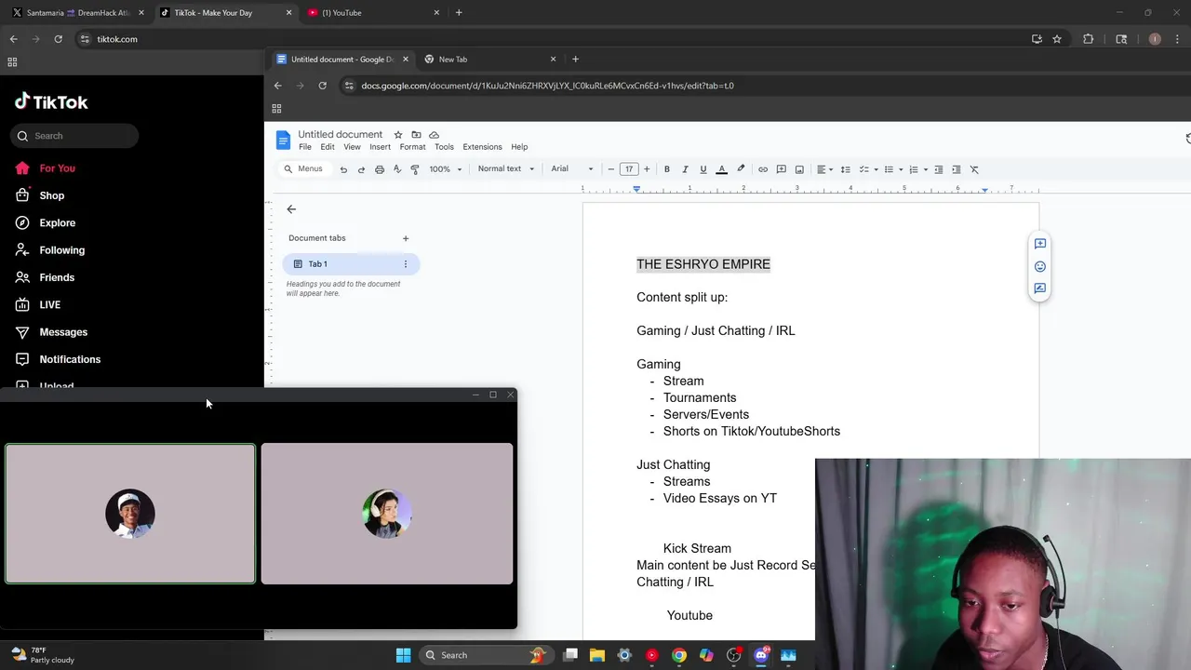Open the highlight color pen
Viewport: 1191px width, 670px height.
click(x=741, y=169)
